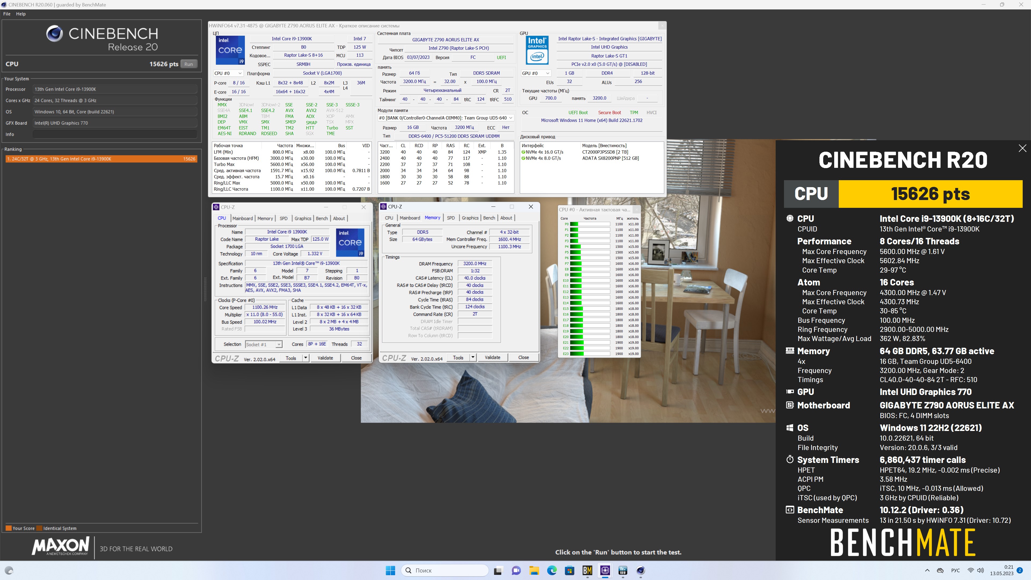Open the Help menu in Cinebench
The height and width of the screenshot is (580, 1031).
pos(21,14)
